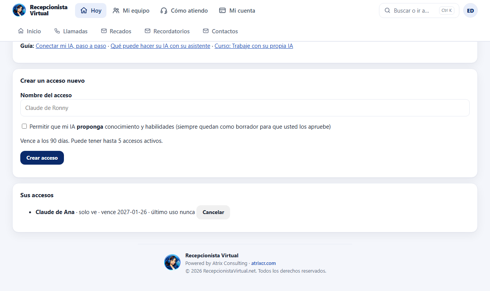Click the phone icon beside Llamadas

click(57, 31)
